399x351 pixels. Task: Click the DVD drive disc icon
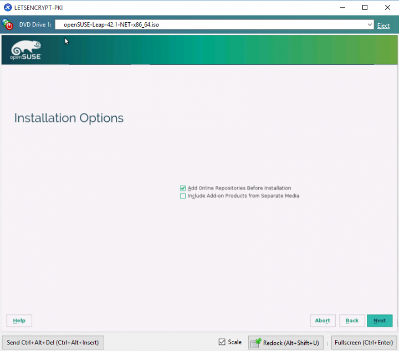(8, 25)
